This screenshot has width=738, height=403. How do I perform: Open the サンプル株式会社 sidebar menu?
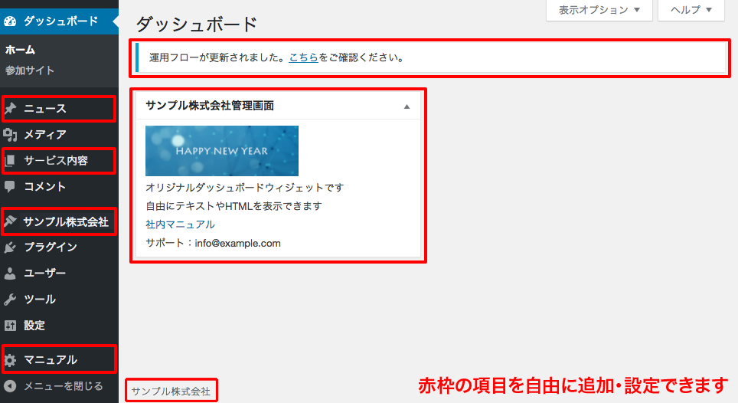pos(59,221)
